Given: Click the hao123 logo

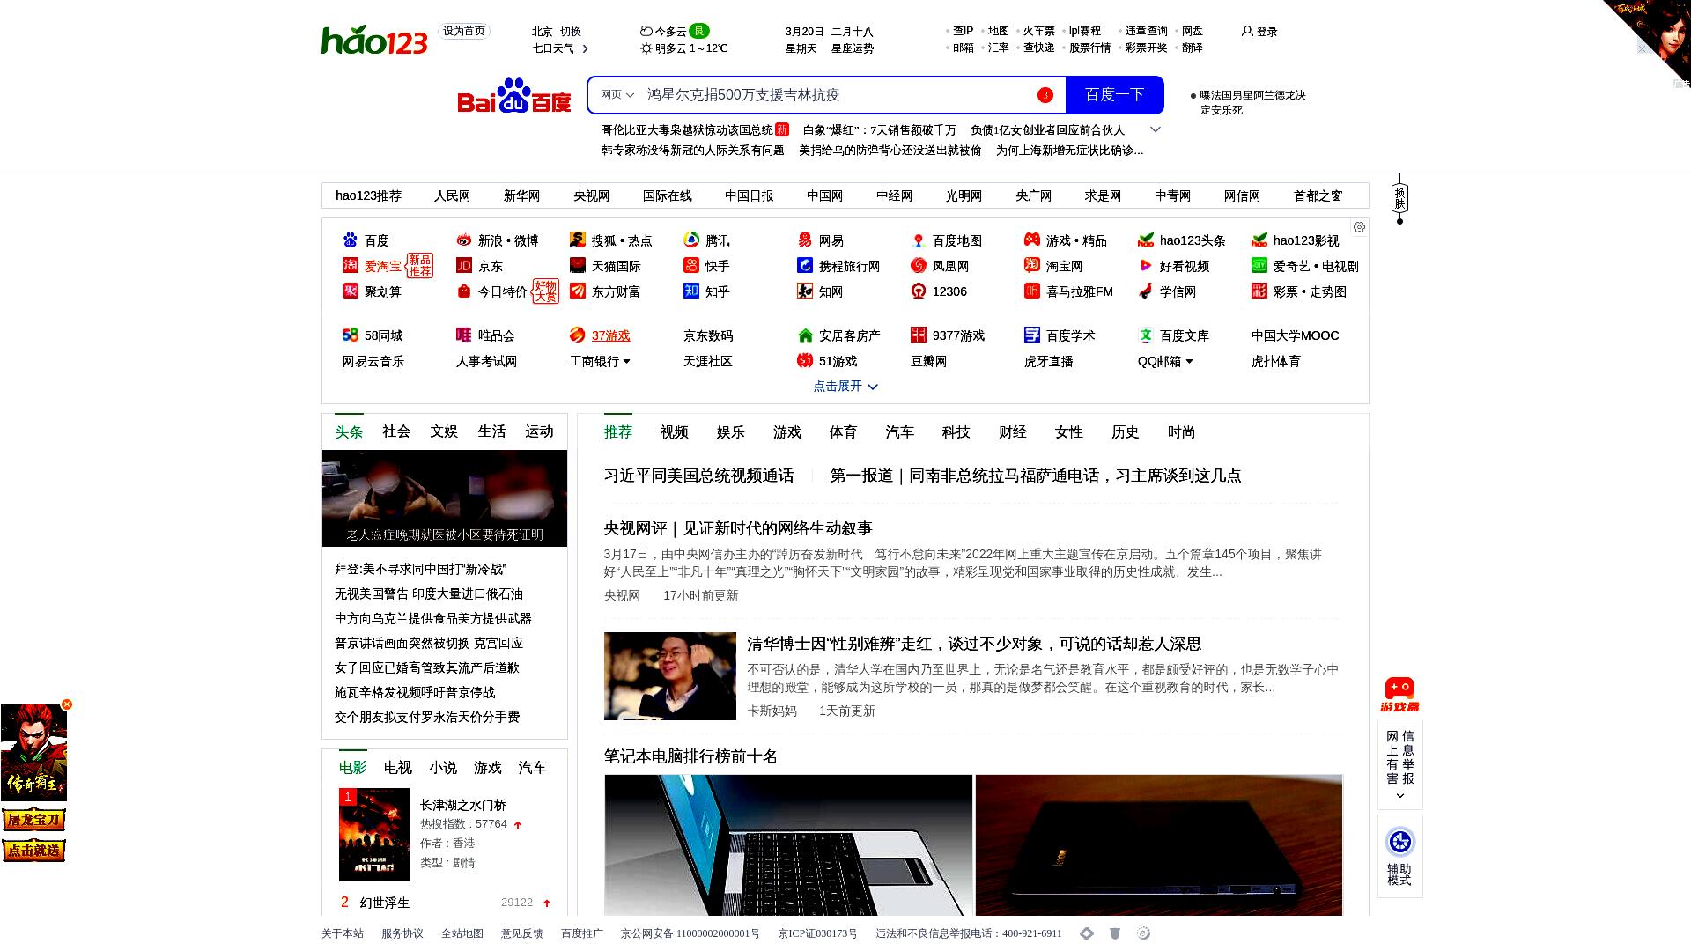Looking at the screenshot, I should (x=374, y=41).
